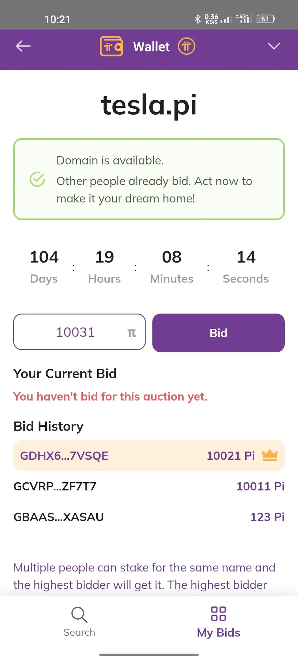Viewport: 298px width, 662px height.
Task: Click the green checkmark availability icon
Action: point(37,179)
